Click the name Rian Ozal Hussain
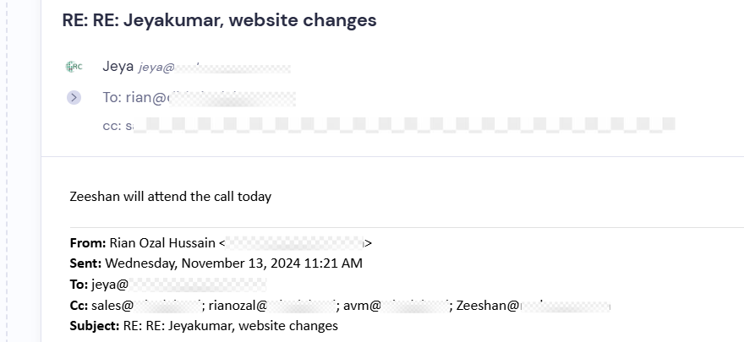The height and width of the screenshot is (342, 744). coord(162,243)
